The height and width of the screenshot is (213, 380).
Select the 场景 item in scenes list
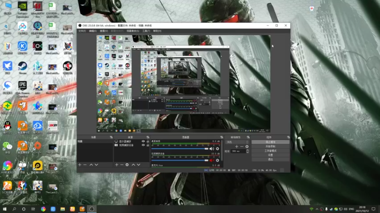[x=95, y=141]
